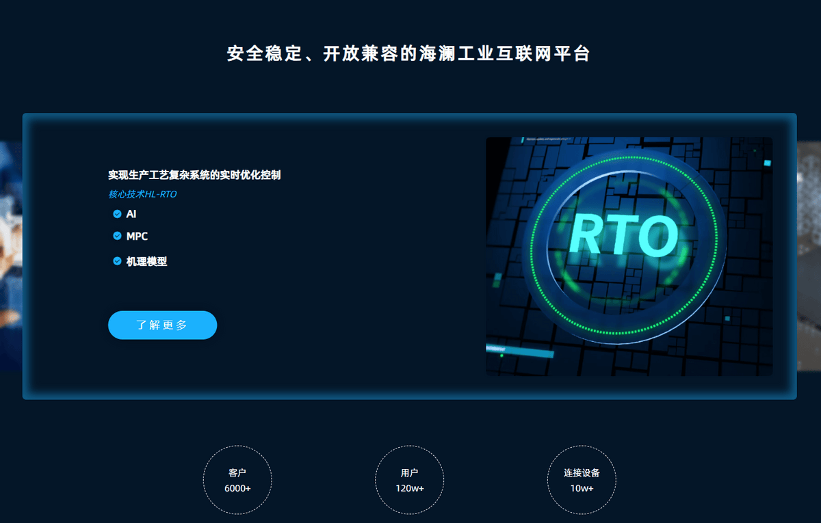Open the 核心技术HL-RTO link
821x523 pixels.
(x=142, y=194)
